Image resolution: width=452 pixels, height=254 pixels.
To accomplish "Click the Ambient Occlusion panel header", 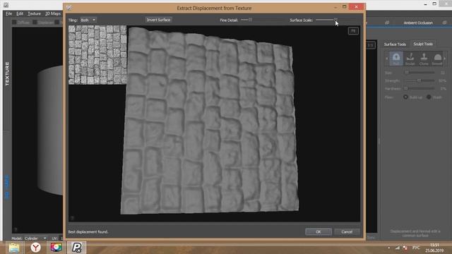I will pos(418,23).
